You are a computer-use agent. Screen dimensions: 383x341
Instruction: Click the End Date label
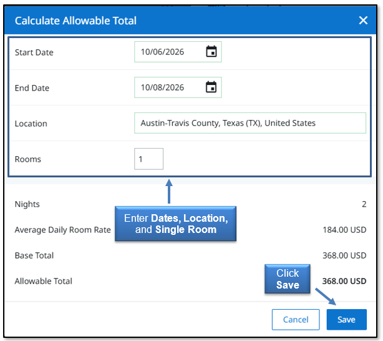(x=32, y=88)
